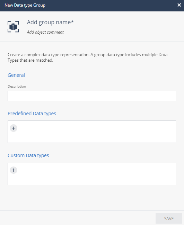Click the Description field label

click(17, 87)
